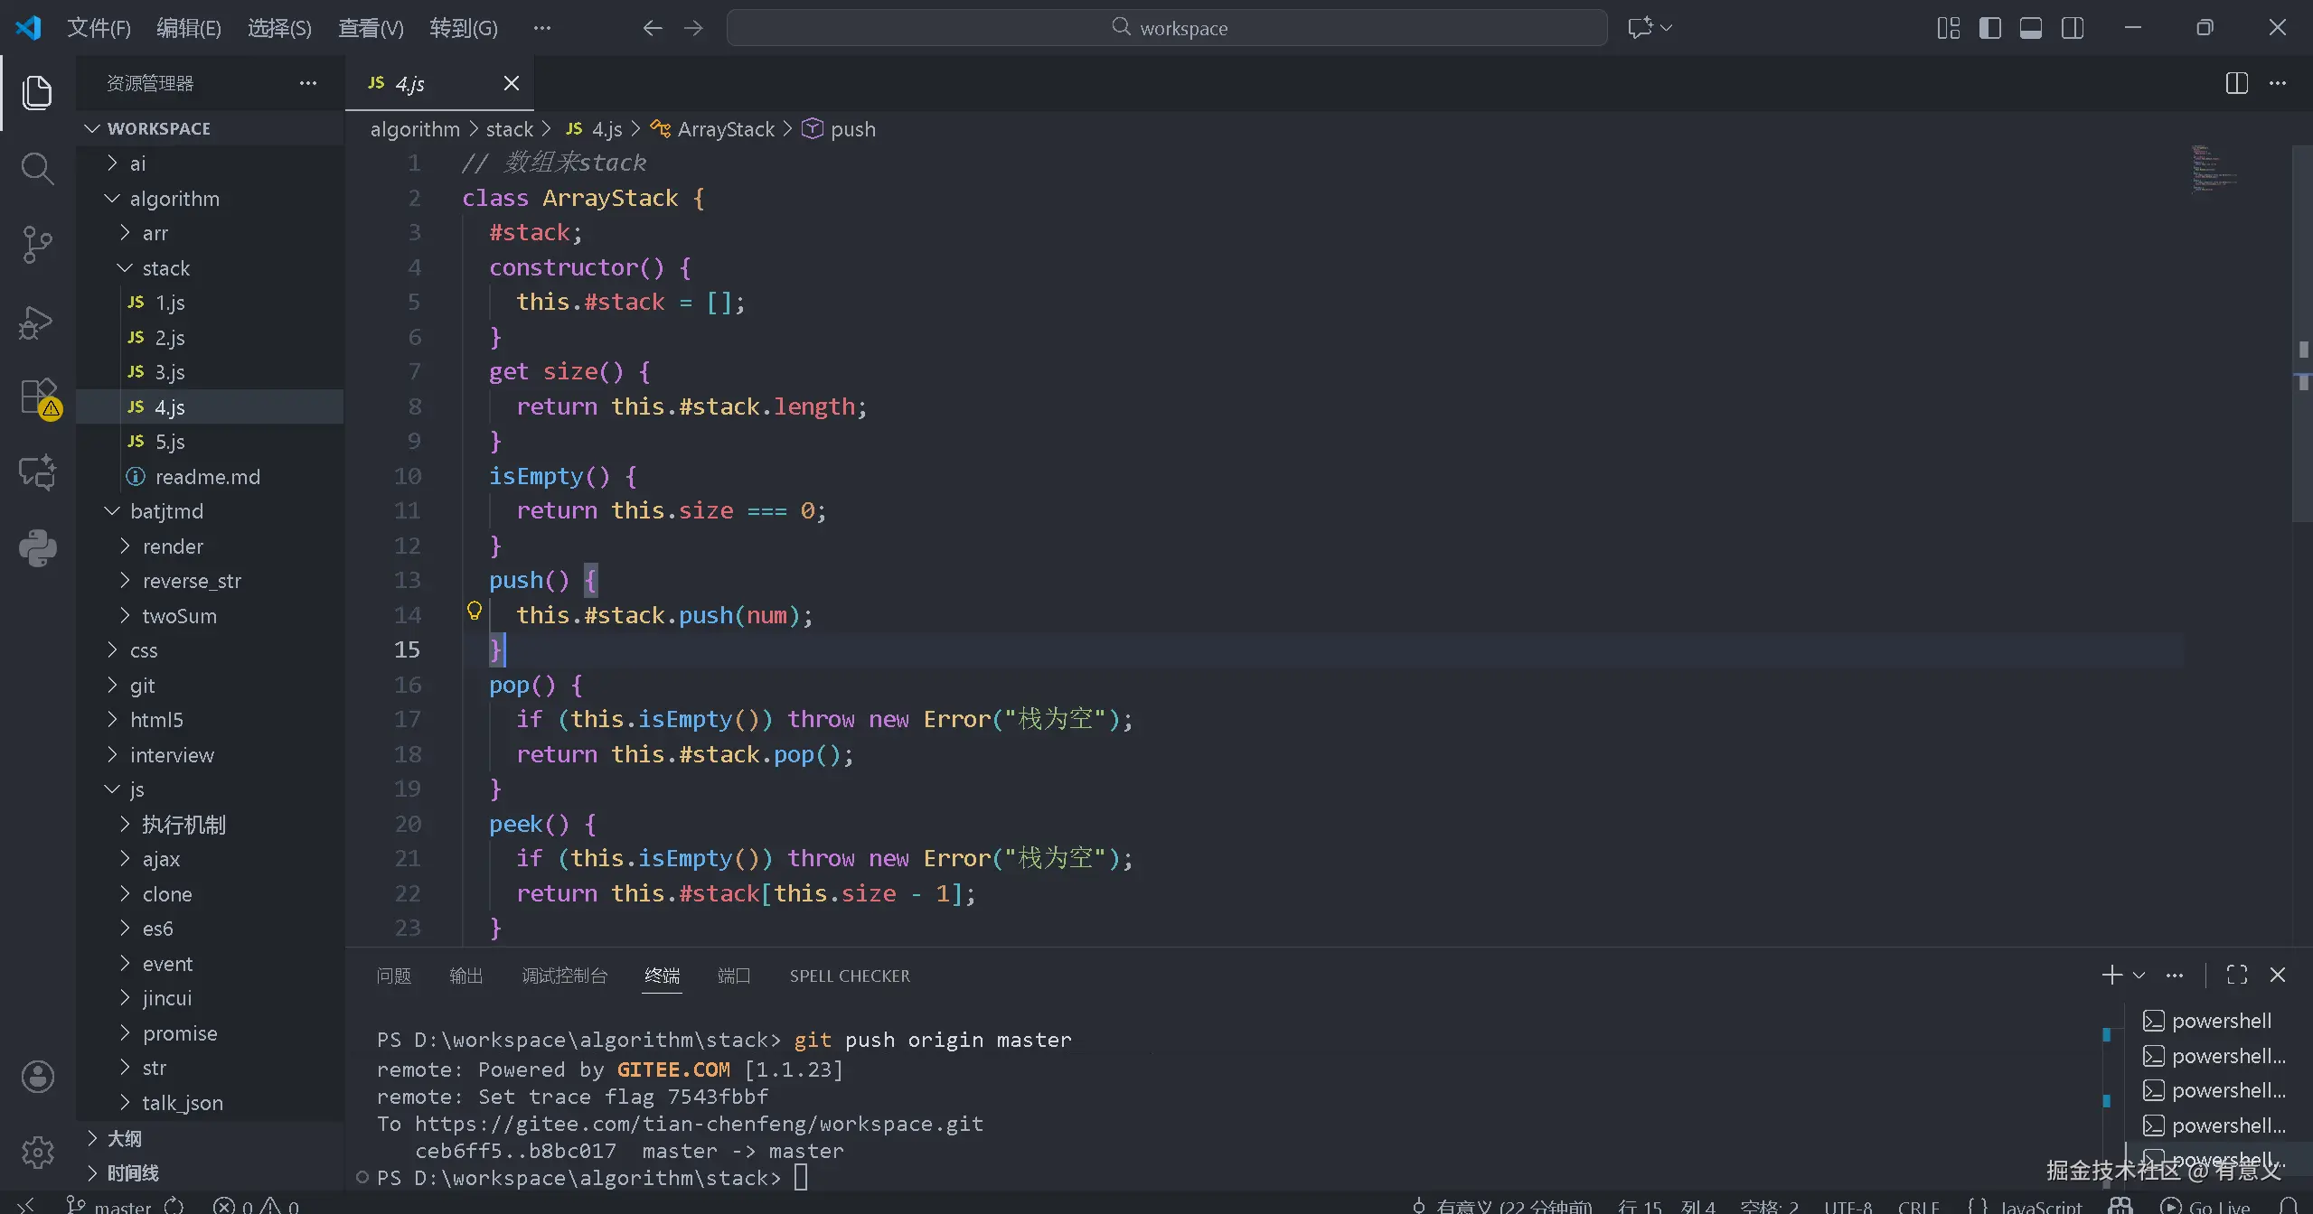2313x1214 pixels.
Task: Open the Manage gear settings icon
Action: (37, 1152)
